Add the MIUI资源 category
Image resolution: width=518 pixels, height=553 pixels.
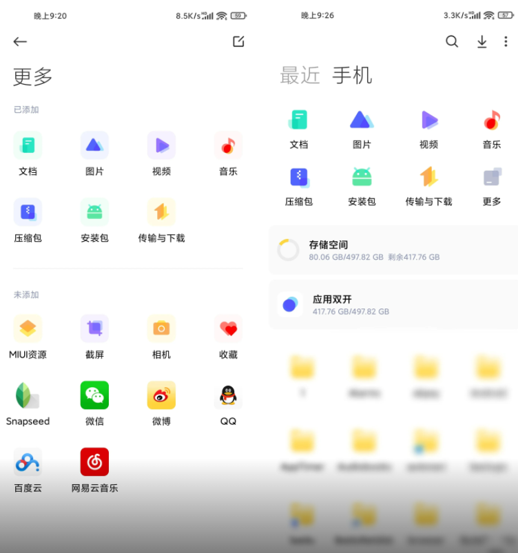point(28,328)
